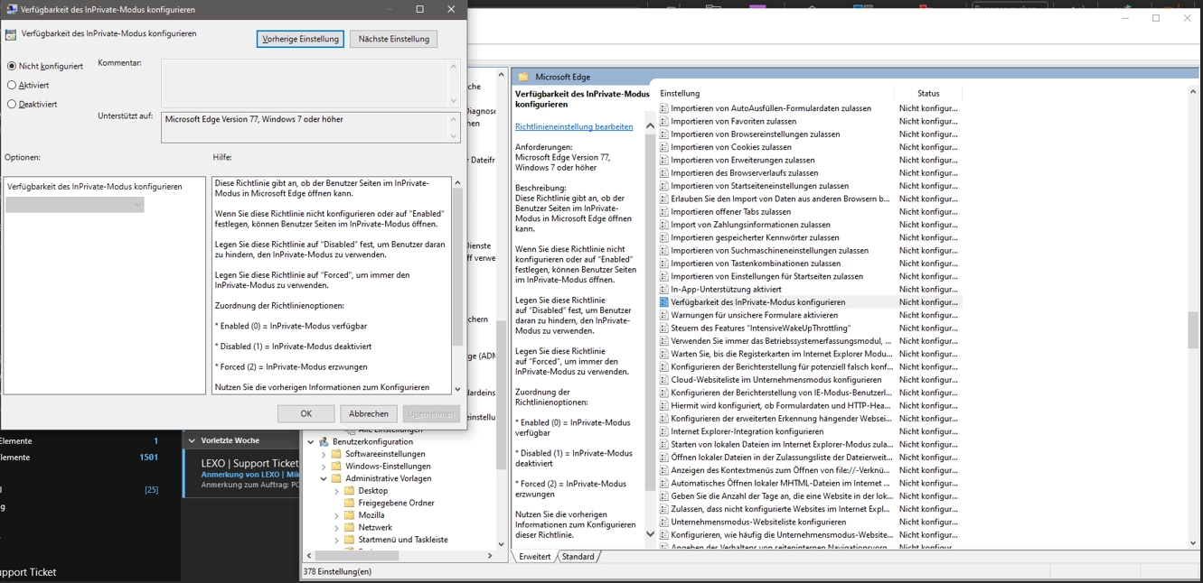Confirm the dialog with OK
The height and width of the screenshot is (583, 1203).
point(305,413)
